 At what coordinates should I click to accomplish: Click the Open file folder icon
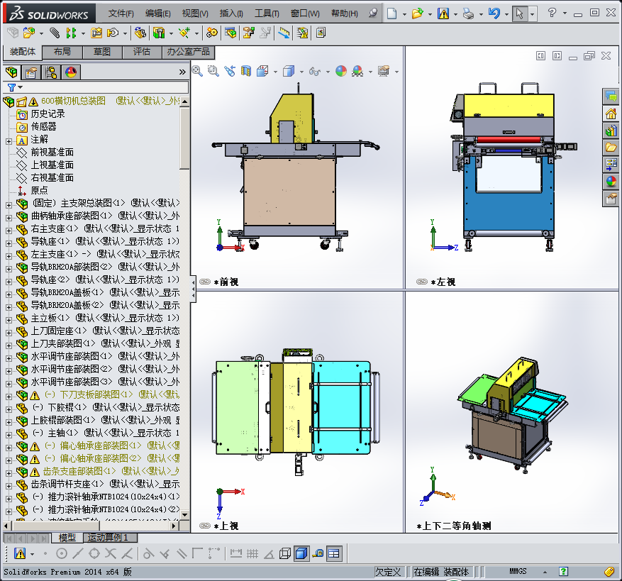point(417,13)
